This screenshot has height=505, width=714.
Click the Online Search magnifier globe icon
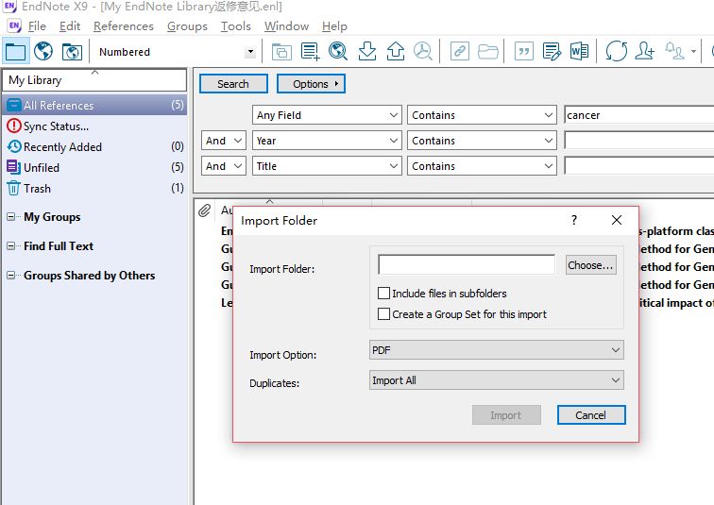337,51
